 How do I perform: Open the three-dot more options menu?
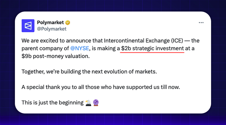(x=201, y=23)
